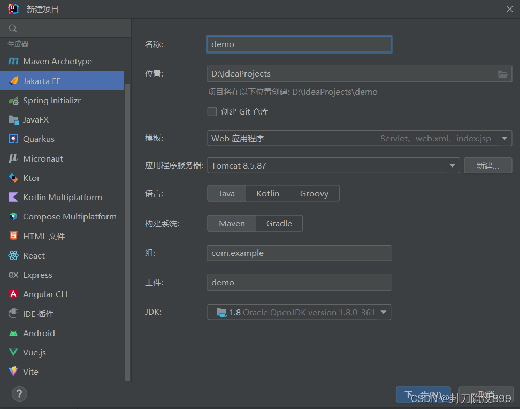Click the Cancel button

pyautogui.click(x=486, y=395)
